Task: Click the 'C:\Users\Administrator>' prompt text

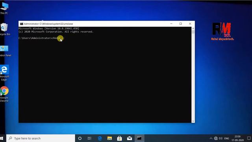Action: coord(35,38)
